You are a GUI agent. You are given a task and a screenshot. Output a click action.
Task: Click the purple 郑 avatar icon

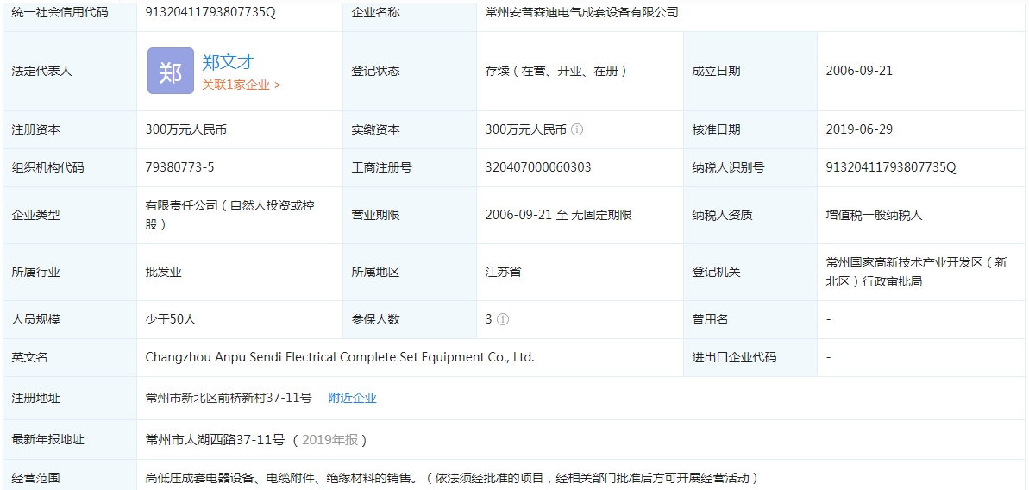(x=170, y=71)
